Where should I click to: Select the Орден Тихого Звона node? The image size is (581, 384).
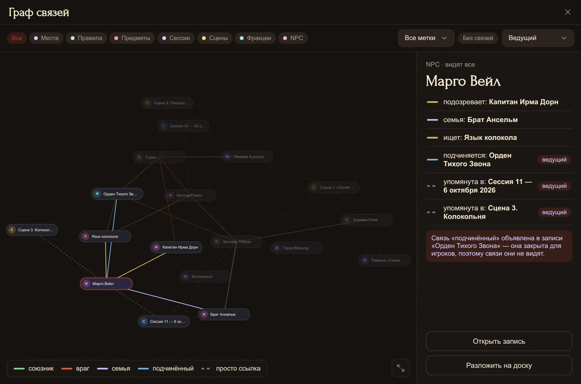[x=117, y=194]
